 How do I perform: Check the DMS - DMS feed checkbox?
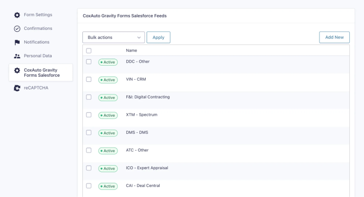(x=88, y=132)
